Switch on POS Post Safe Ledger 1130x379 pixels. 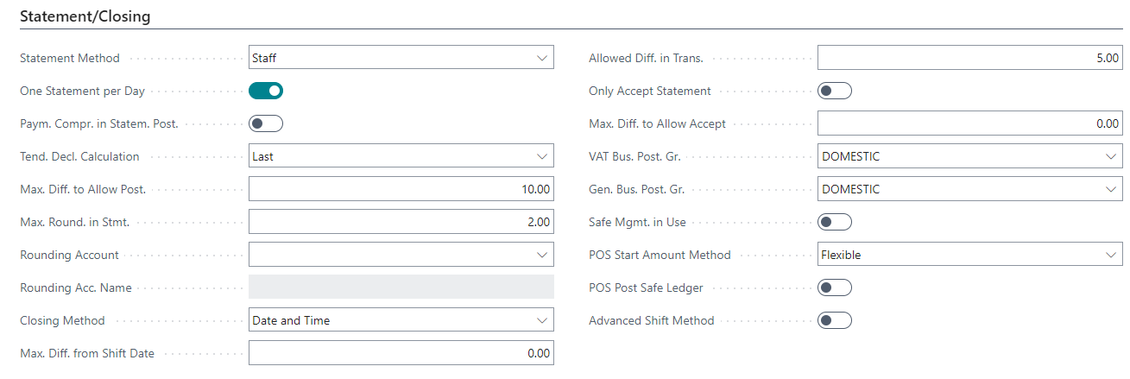point(834,287)
